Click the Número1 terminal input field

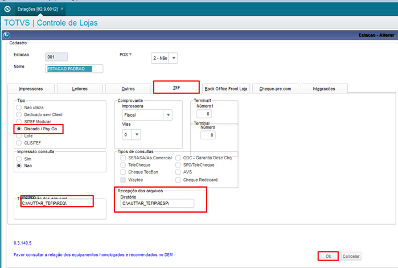[204, 114]
